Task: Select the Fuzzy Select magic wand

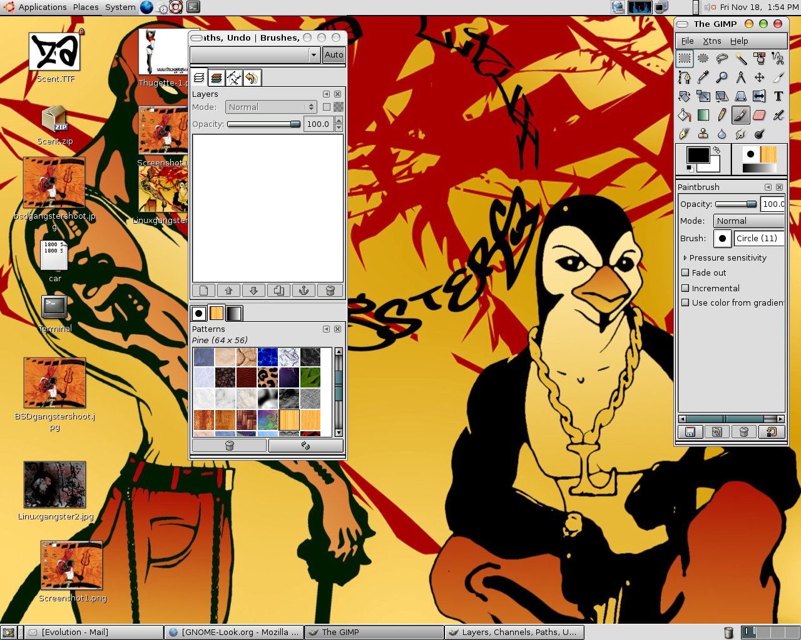Action: 741,59
